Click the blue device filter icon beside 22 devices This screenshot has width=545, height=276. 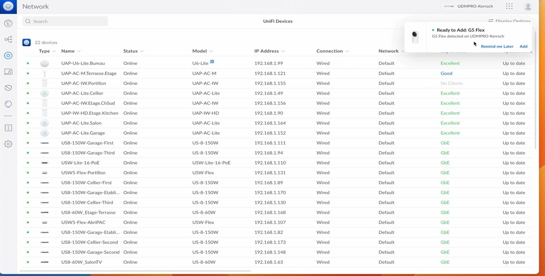point(27,42)
